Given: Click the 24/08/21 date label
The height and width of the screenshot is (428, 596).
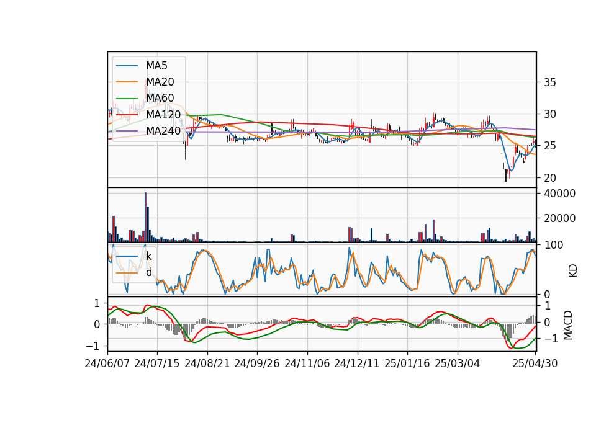Looking at the screenshot, I should pos(207,363).
